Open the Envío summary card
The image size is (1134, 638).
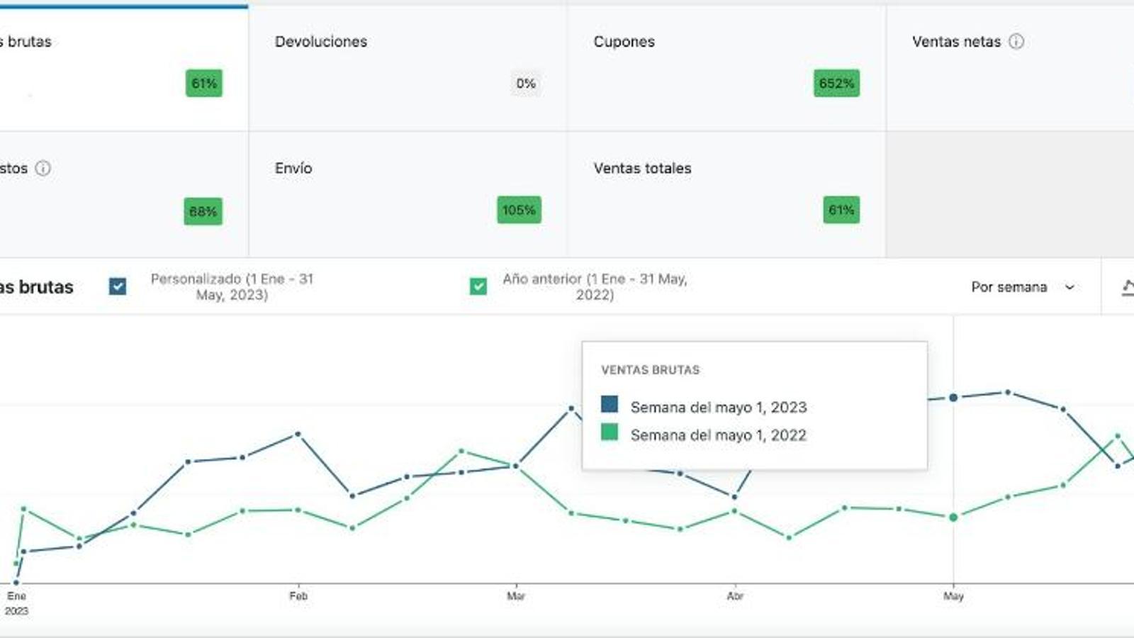click(407, 194)
